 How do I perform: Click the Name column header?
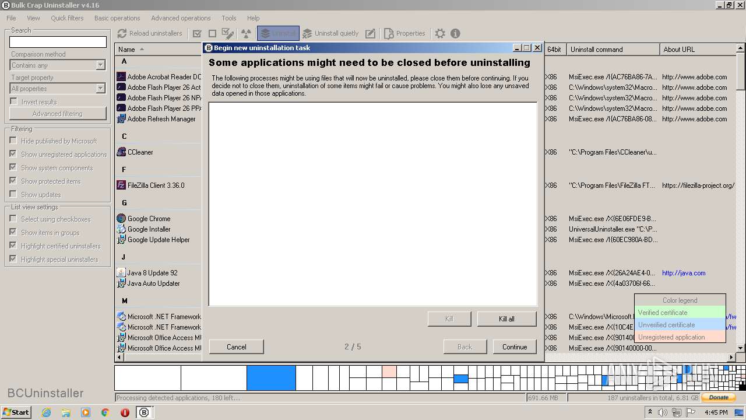point(159,50)
